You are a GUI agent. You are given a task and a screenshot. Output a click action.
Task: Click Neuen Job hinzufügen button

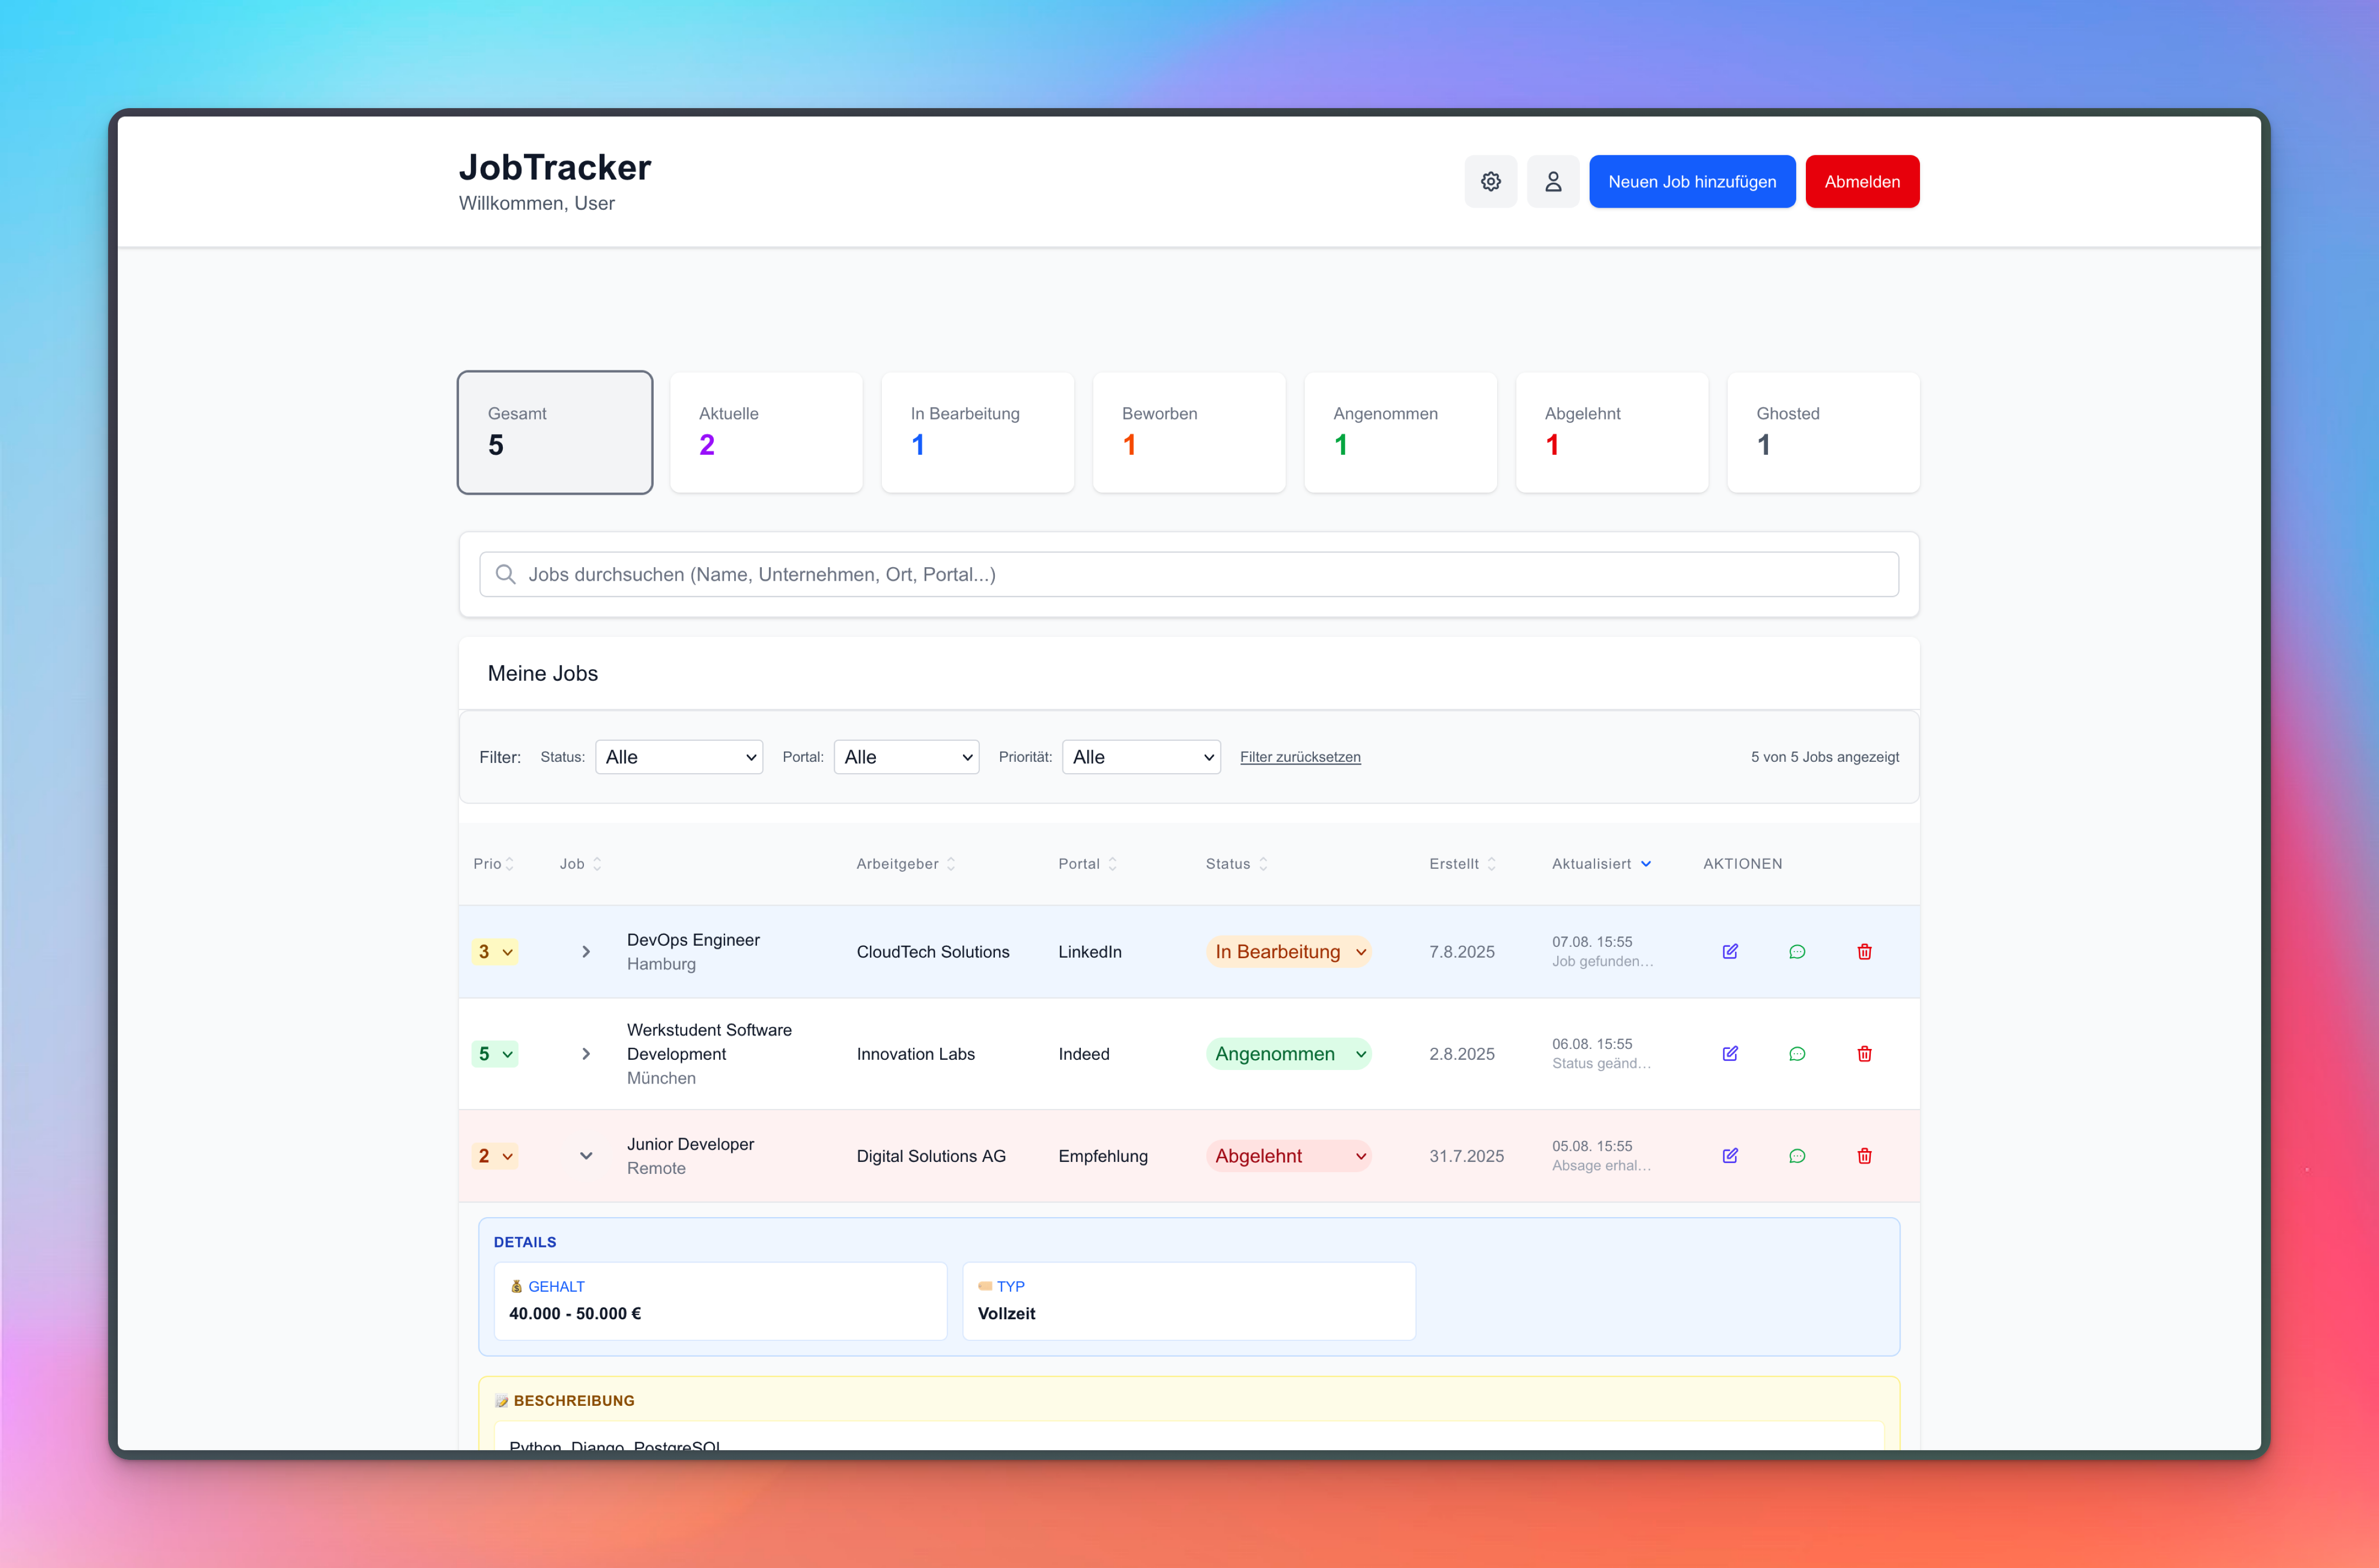(1691, 181)
